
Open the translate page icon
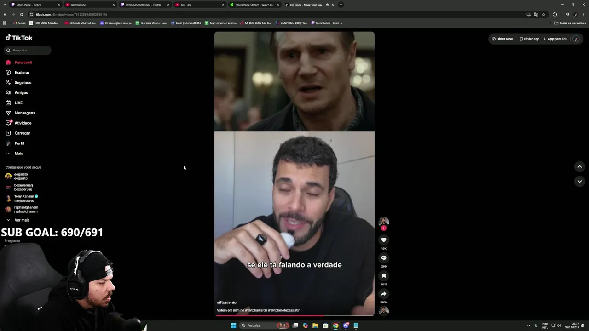point(536,14)
